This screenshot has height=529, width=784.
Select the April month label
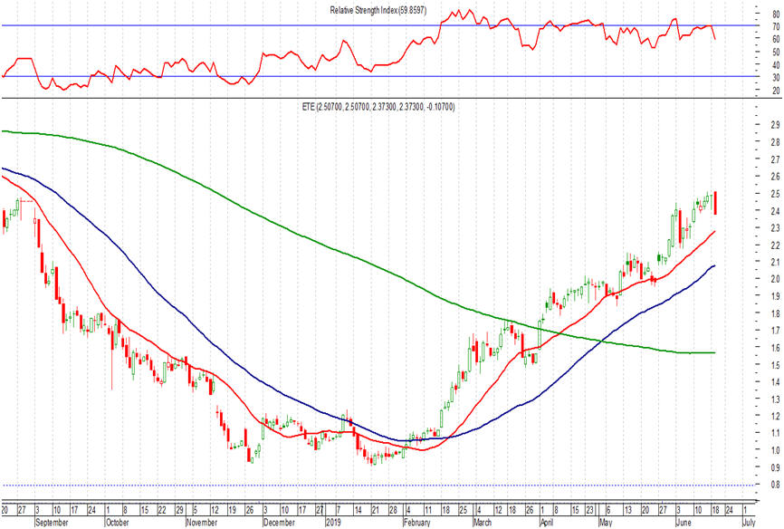[x=548, y=523]
